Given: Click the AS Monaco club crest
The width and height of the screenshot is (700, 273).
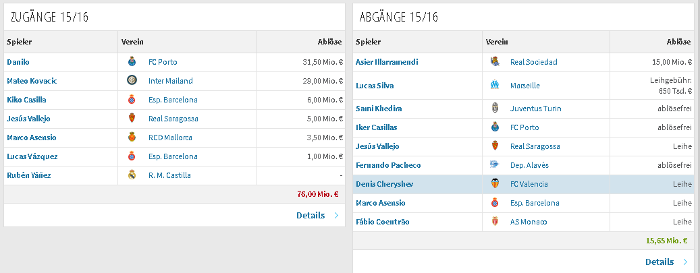Looking at the screenshot, I should coord(495,222).
